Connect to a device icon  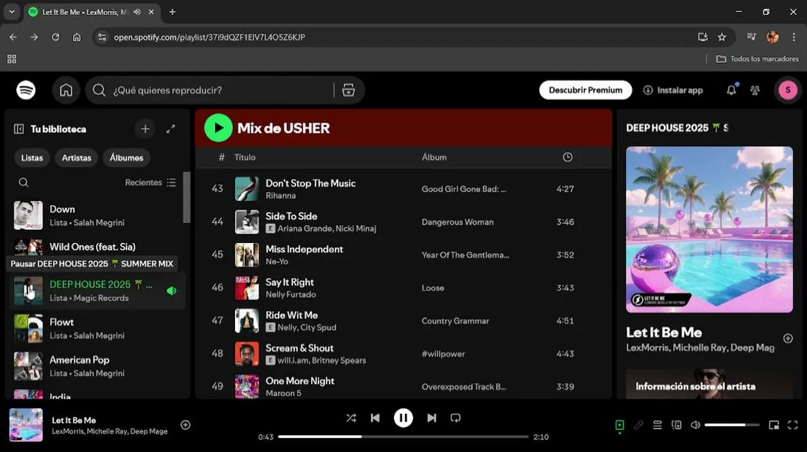[x=676, y=425]
